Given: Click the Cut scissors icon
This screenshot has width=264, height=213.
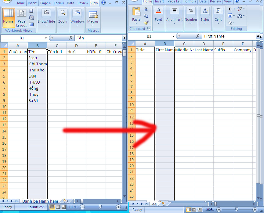Looking at the screenshot, I should 146,9.
